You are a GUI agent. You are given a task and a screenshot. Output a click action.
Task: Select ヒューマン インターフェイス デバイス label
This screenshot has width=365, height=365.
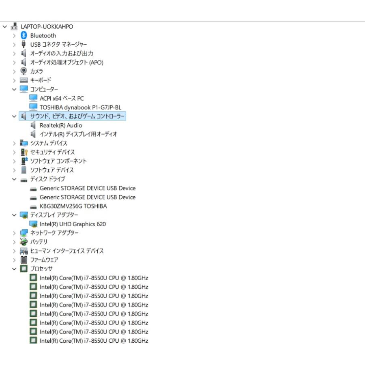click(x=67, y=251)
